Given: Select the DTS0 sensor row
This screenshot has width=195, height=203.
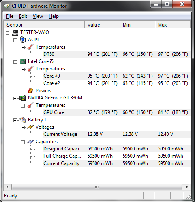Looking at the screenshot, I should (116, 54).
